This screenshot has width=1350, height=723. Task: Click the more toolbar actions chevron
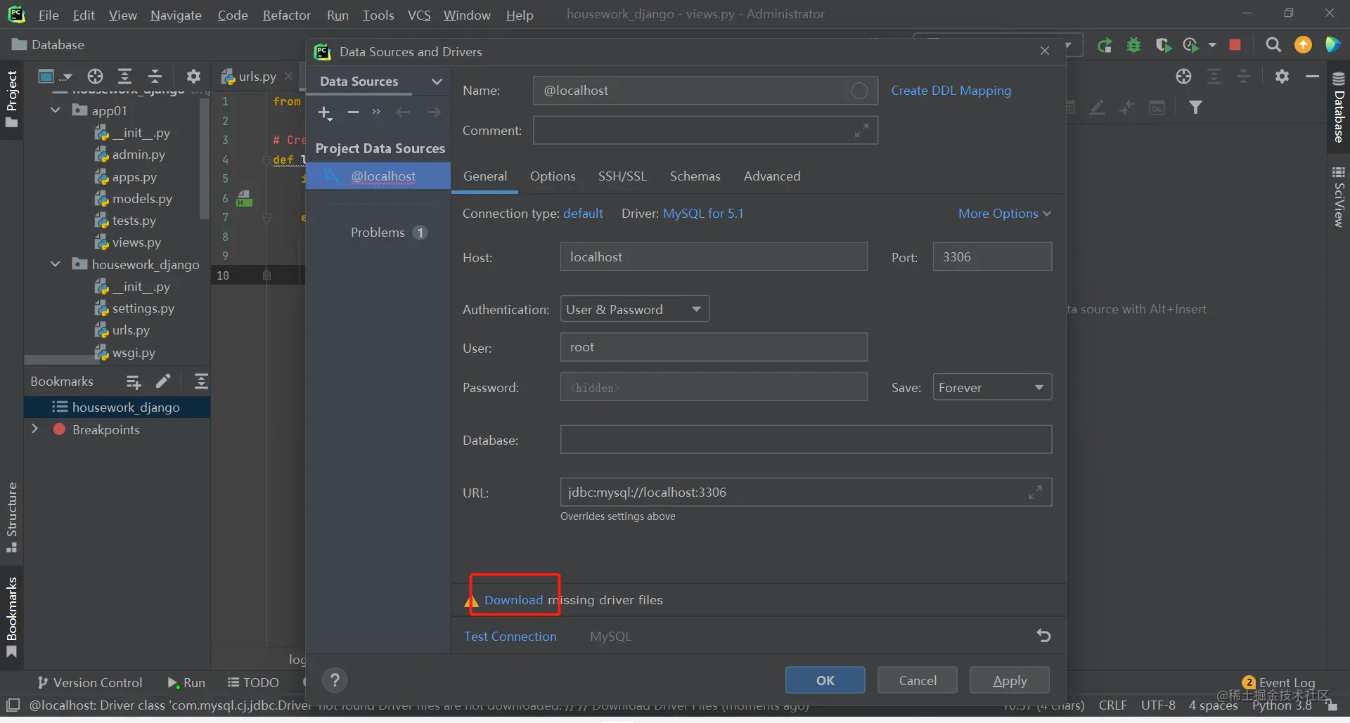click(x=376, y=112)
